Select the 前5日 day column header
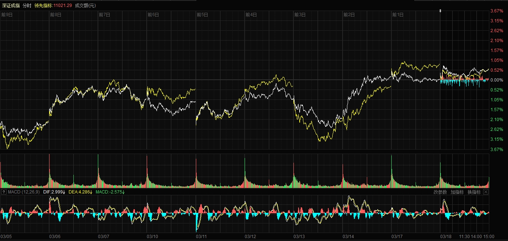 (x=202, y=15)
